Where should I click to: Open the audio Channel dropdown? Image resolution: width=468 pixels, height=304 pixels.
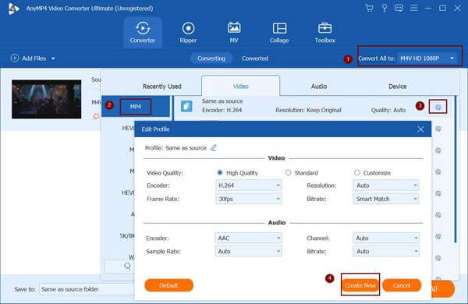pyautogui.click(x=386, y=238)
